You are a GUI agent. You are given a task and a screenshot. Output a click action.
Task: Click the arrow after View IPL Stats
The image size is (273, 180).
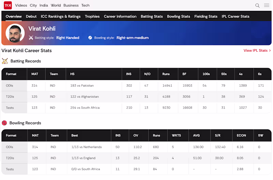(x=270, y=50)
